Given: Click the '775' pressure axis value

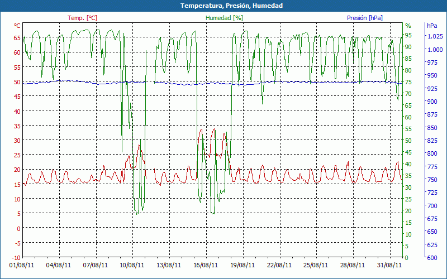Looking at the screenshot, I should (432, 166).
